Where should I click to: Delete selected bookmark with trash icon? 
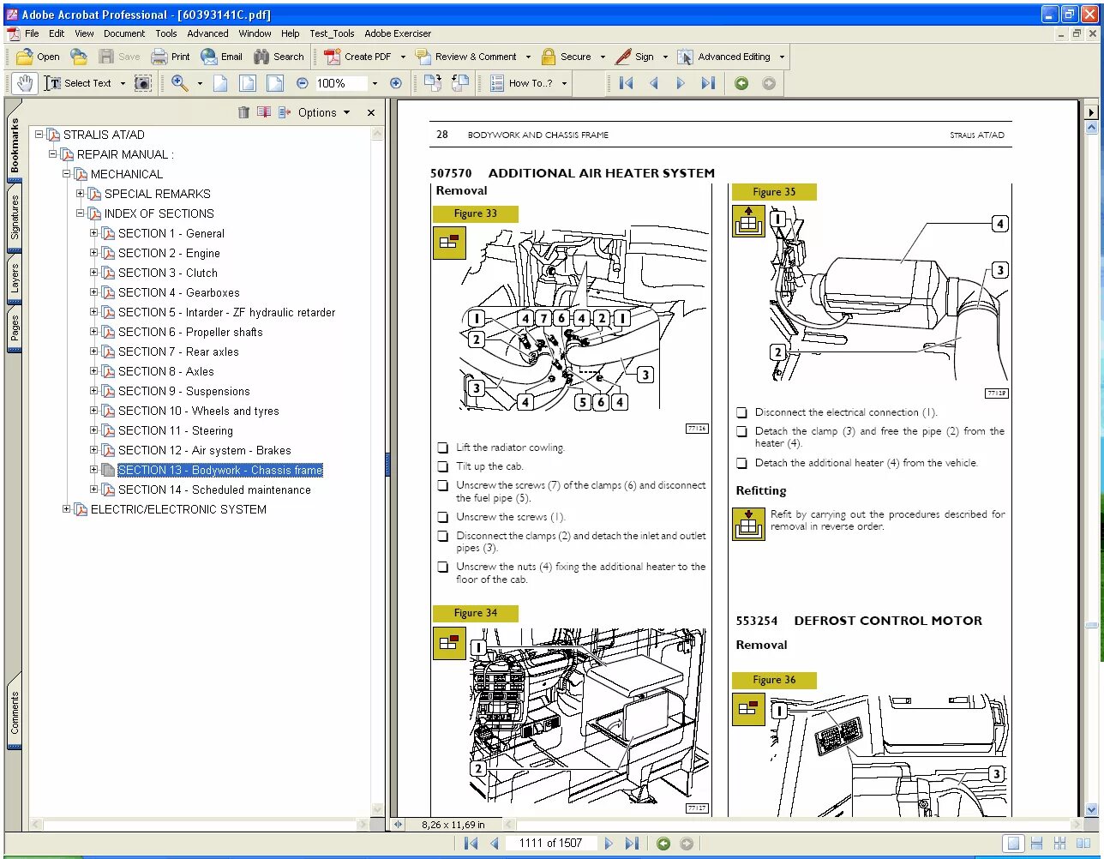coord(243,112)
